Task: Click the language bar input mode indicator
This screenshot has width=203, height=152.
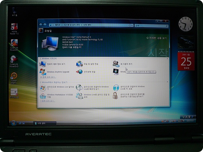Action: click(186, 117)
